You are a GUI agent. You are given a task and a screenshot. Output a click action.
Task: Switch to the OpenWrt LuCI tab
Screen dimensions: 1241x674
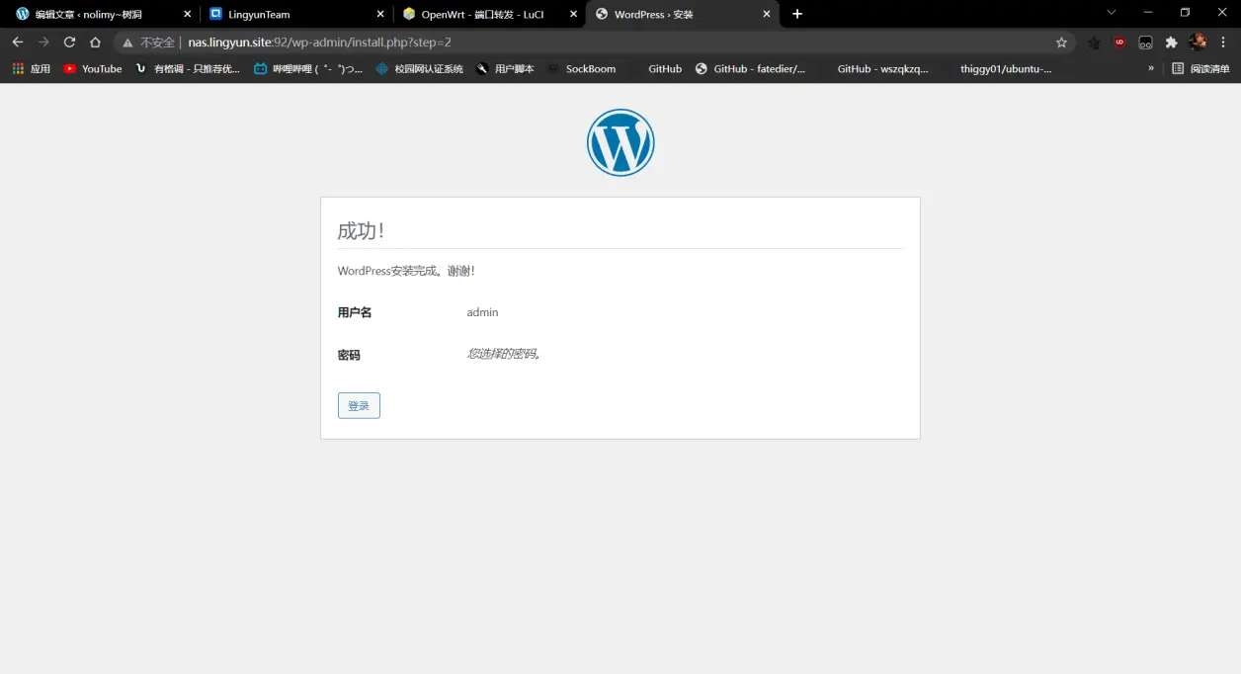click(x=489, y=14)
